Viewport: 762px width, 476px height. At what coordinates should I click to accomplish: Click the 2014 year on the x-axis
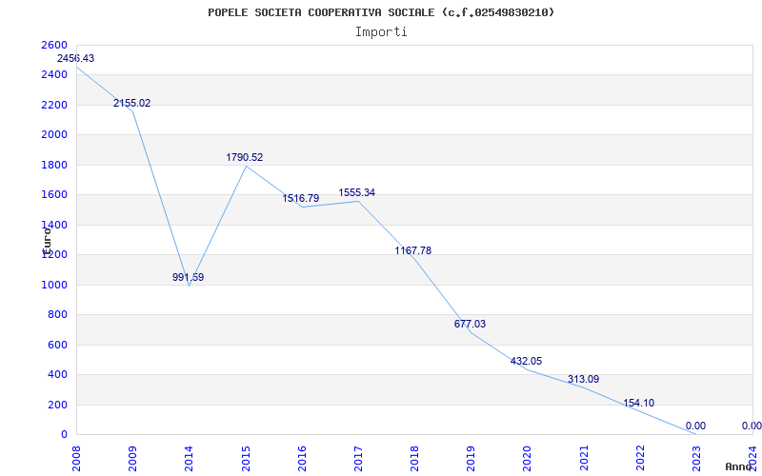click(189, 457)
